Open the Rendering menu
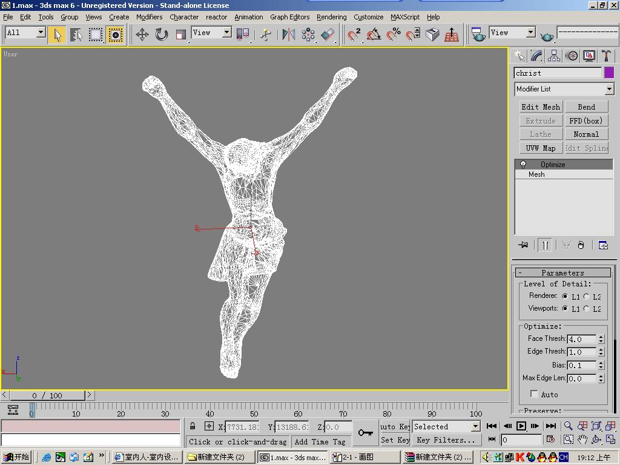This screenshot has width=620, height=465. pyautogui.click(x=331, y=17)
